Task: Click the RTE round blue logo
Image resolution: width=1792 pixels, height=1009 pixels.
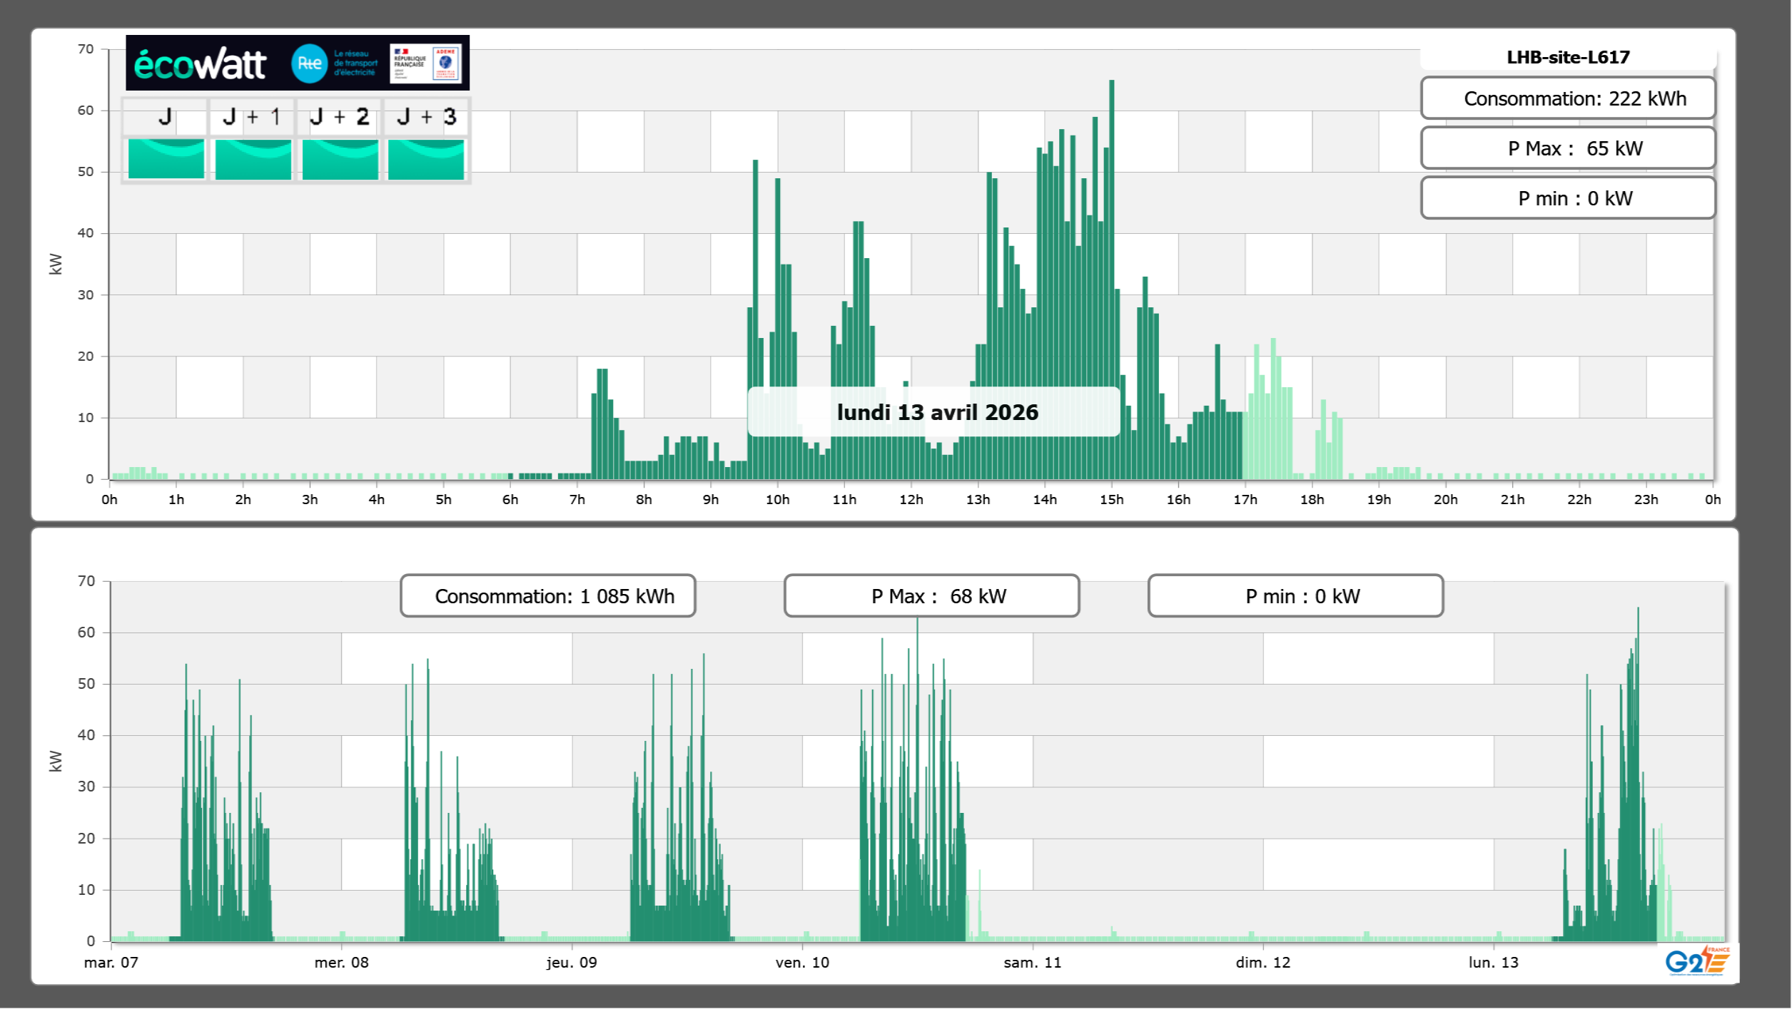Action: click(x=309, y=63)
